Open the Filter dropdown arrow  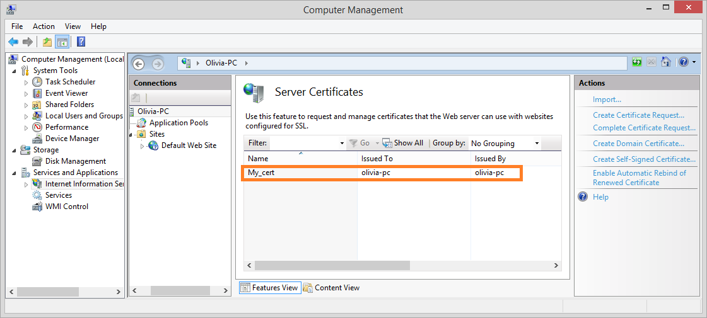pos(342,144)
